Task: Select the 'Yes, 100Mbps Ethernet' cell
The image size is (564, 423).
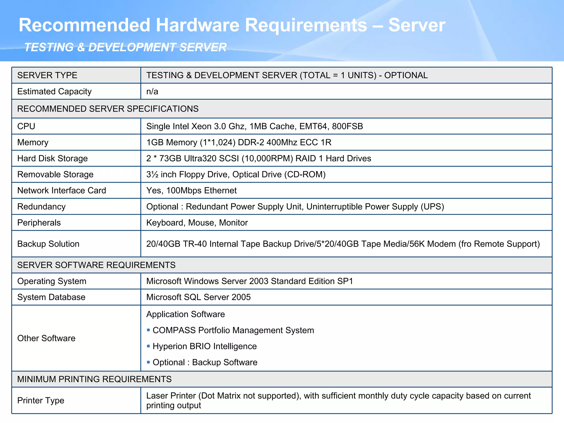Action: (x=191, y=191)
